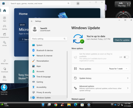Open Personalization settings
Viewport: 133px width, 108px height.
click(x=49, y=61)
